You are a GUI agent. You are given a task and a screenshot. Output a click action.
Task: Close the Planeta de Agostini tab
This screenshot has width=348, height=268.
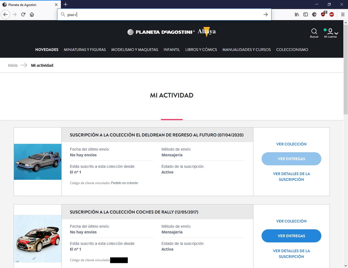[x=56, y=5]
